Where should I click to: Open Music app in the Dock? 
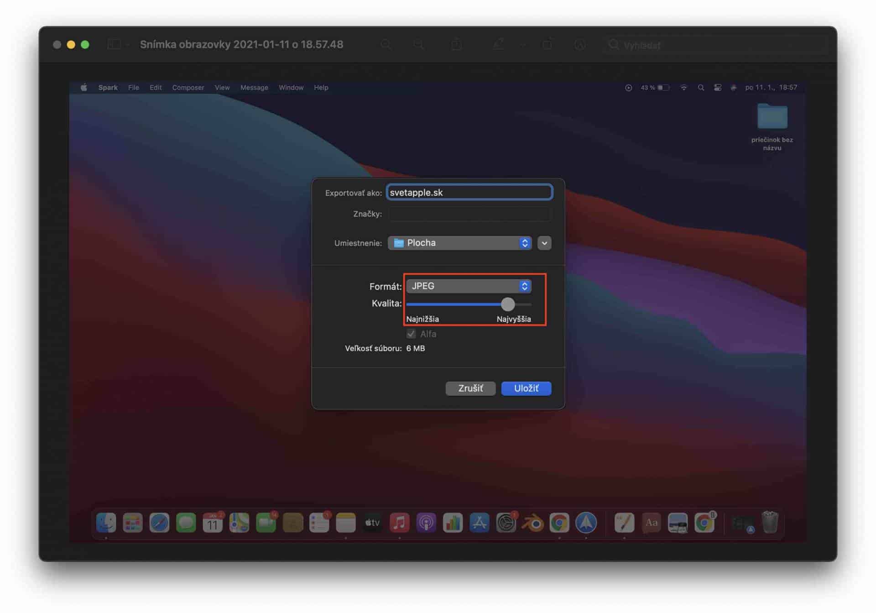pos(399,523)
